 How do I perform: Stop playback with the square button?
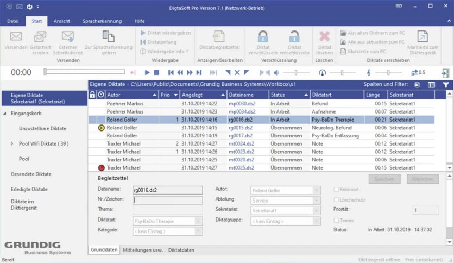pyautogui.click(x=156, y=72)
